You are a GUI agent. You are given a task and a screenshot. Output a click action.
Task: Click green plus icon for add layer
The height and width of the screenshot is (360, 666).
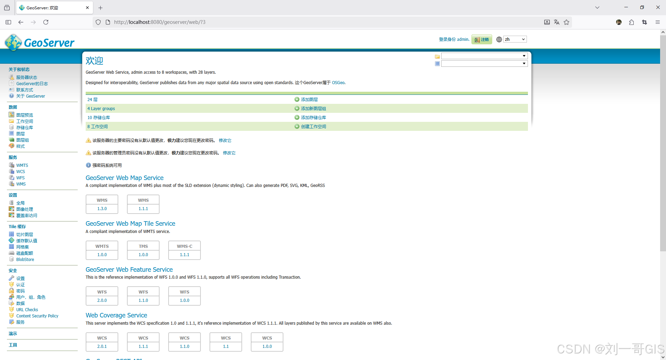tap(297, 99)
